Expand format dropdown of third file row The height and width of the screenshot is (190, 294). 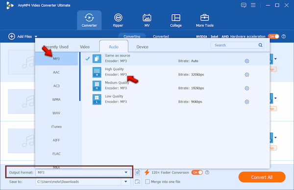click(x=275, y=138)
